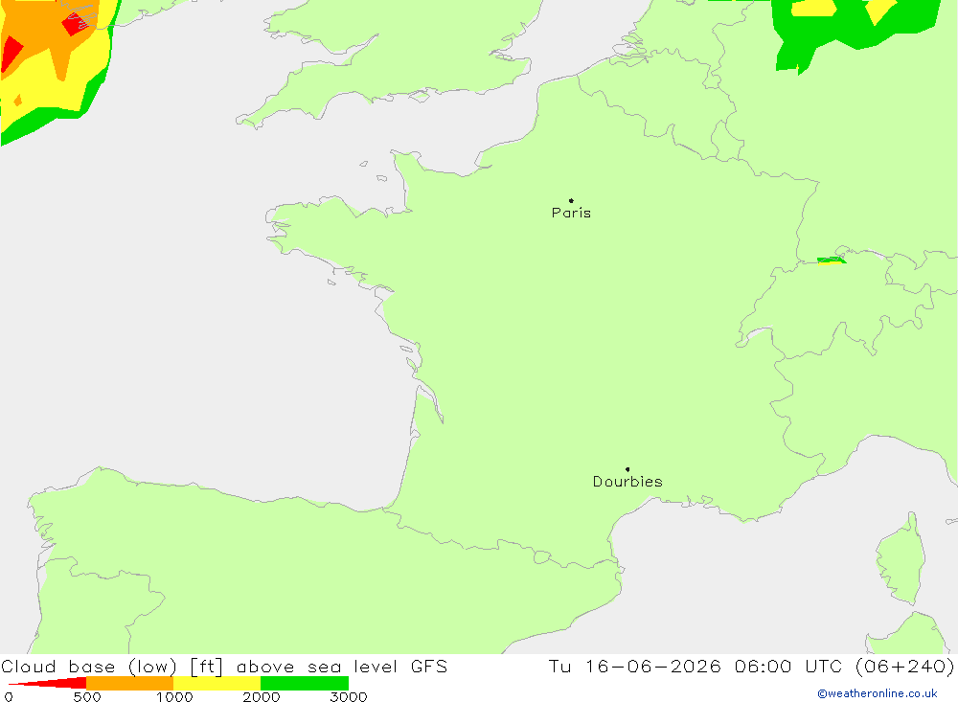Viewport: 958px width, 702px height.
Task: Click the legend value 0
Action: point(9,696)
